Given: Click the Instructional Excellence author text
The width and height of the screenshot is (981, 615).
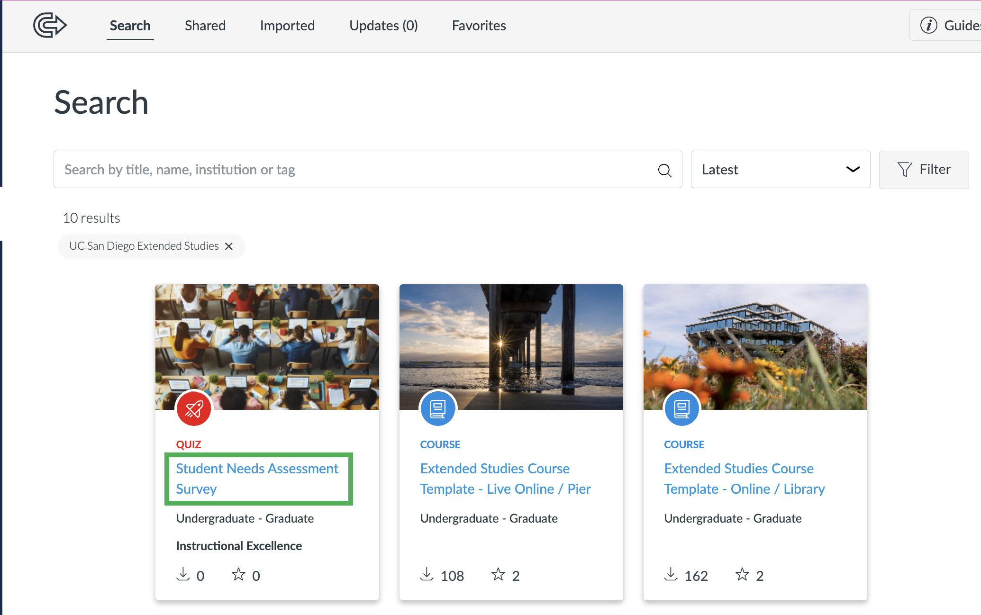Looking at the screenshot, I should pos(239,546).
